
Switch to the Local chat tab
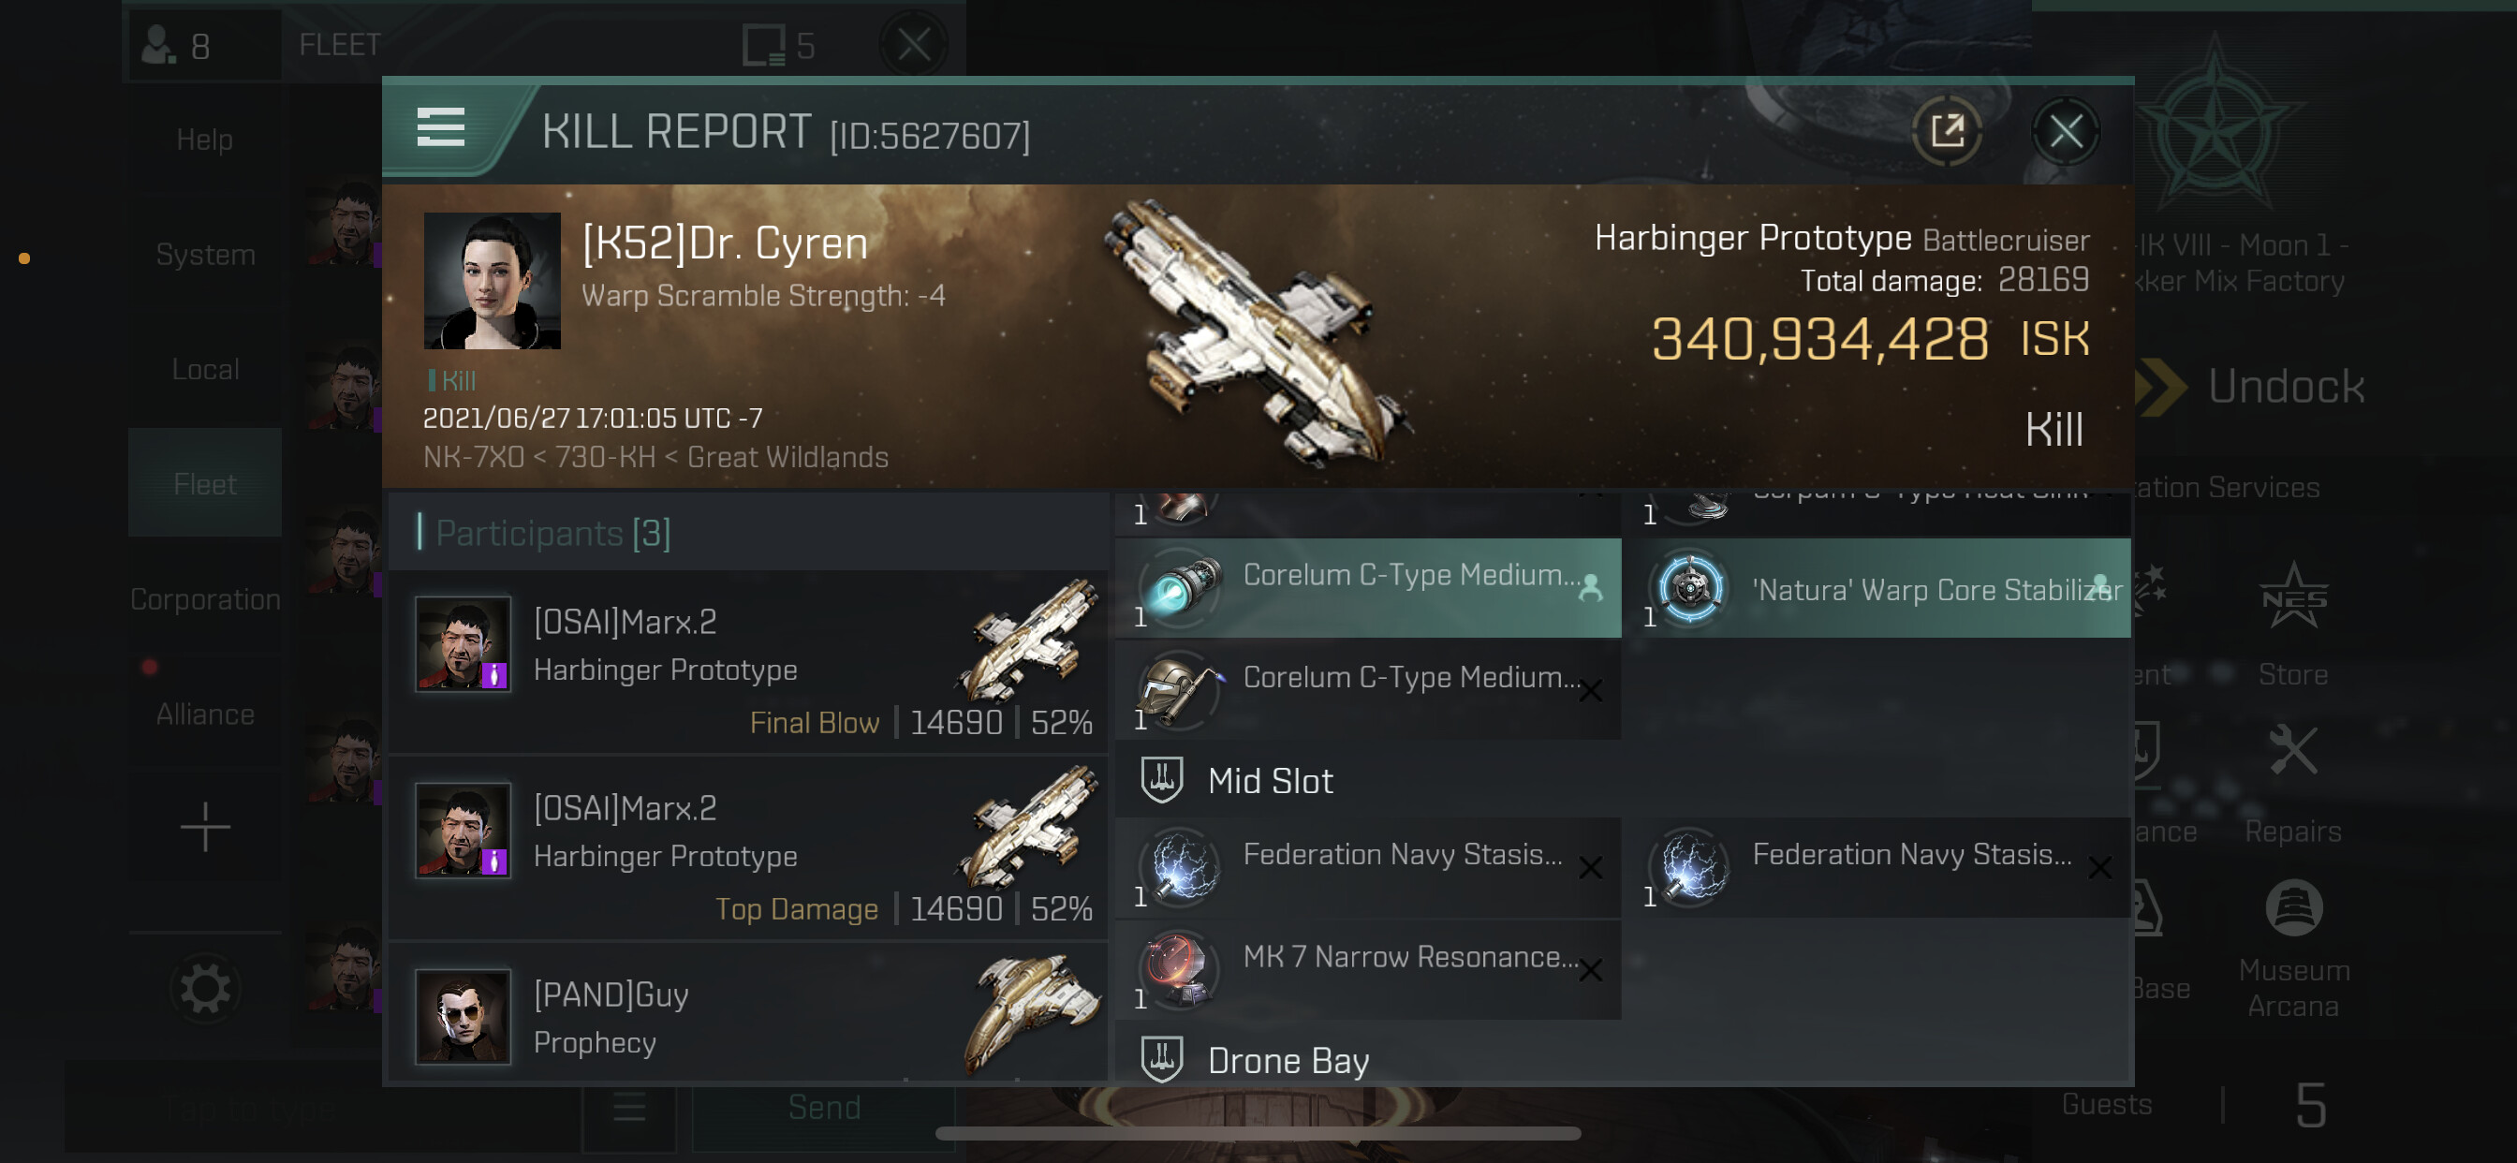click(205, 370)
